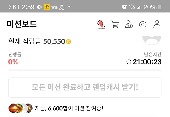The width and height of the screenshot is (170, 117).
Task: Tap the battery 20% indicator
Action: coord(152,7)
